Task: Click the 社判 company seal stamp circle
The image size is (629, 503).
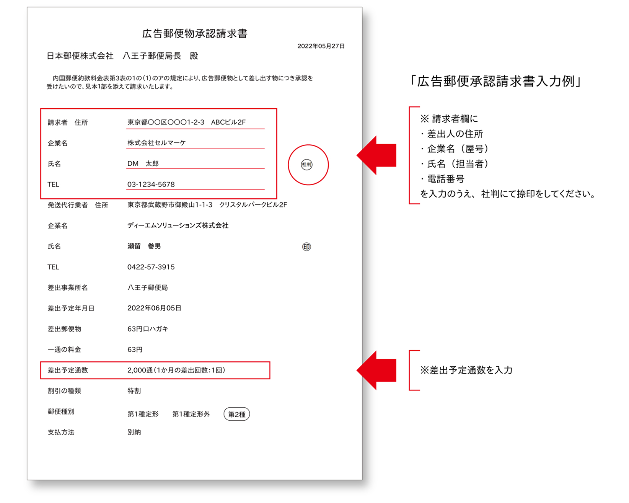Action: click(x=308, y=165)
